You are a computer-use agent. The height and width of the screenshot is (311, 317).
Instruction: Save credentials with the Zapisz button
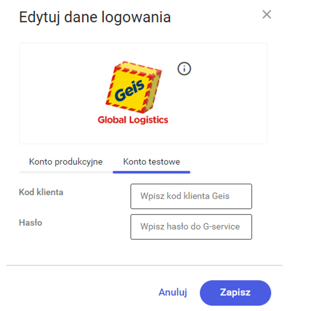coord(236,293)
